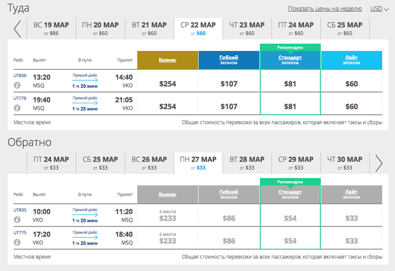
Task: Pick $81 Стандарт fare on UT836
Action: (x=290, y=84)
